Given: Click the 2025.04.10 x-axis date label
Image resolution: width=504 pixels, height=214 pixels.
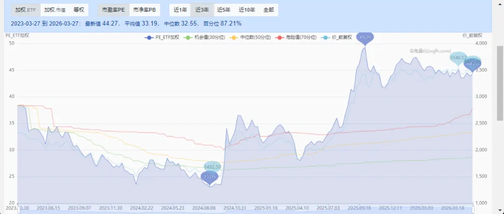Looking at the screenshot, I should [297, 207].
